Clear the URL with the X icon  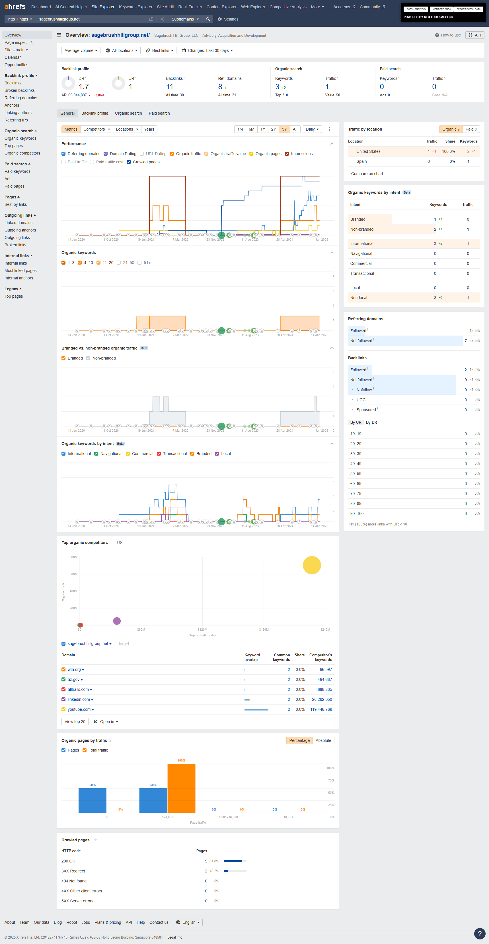(162, 19)
